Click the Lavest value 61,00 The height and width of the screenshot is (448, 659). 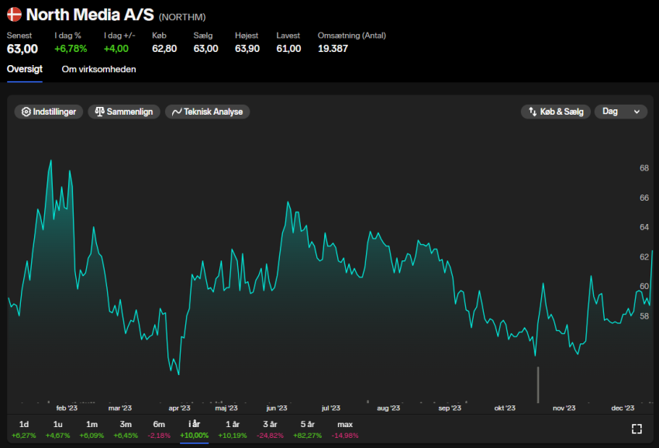pos(288,49)
